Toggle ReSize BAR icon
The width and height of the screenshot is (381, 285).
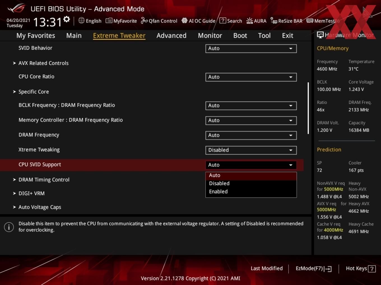click(x=274, y=21)
